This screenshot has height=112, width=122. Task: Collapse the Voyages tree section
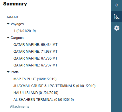tap(8, 24)
